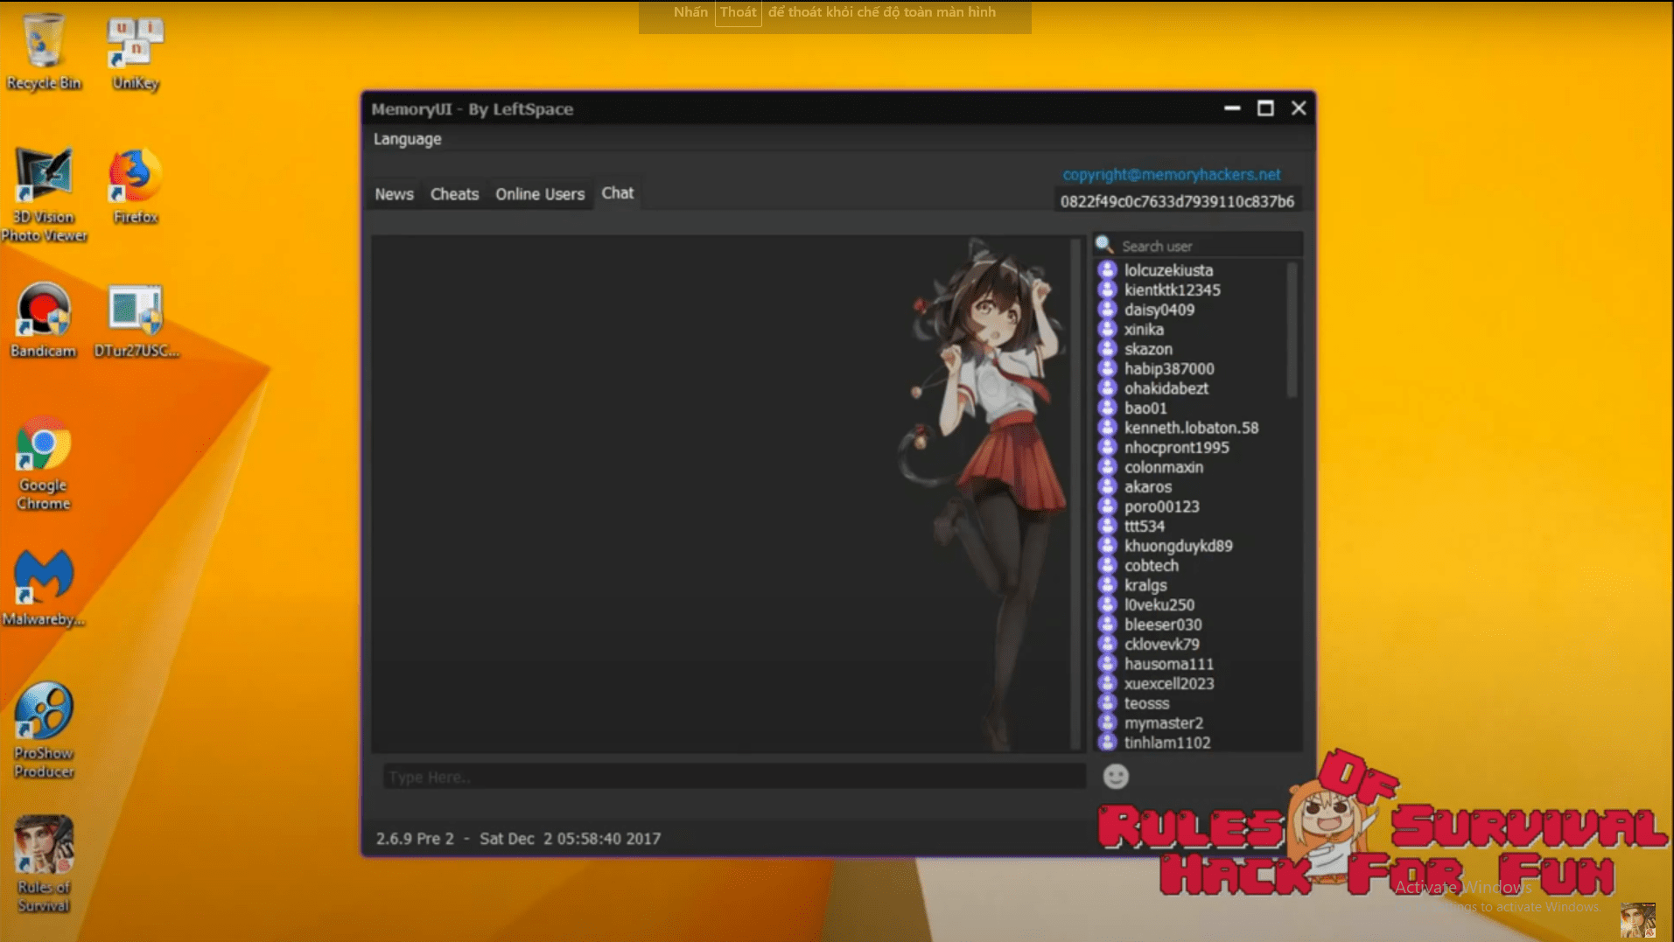This screenshot has height=942, width=1674.
Task: Open the Rules of Survival shortcut
Action: pos(44,865)
